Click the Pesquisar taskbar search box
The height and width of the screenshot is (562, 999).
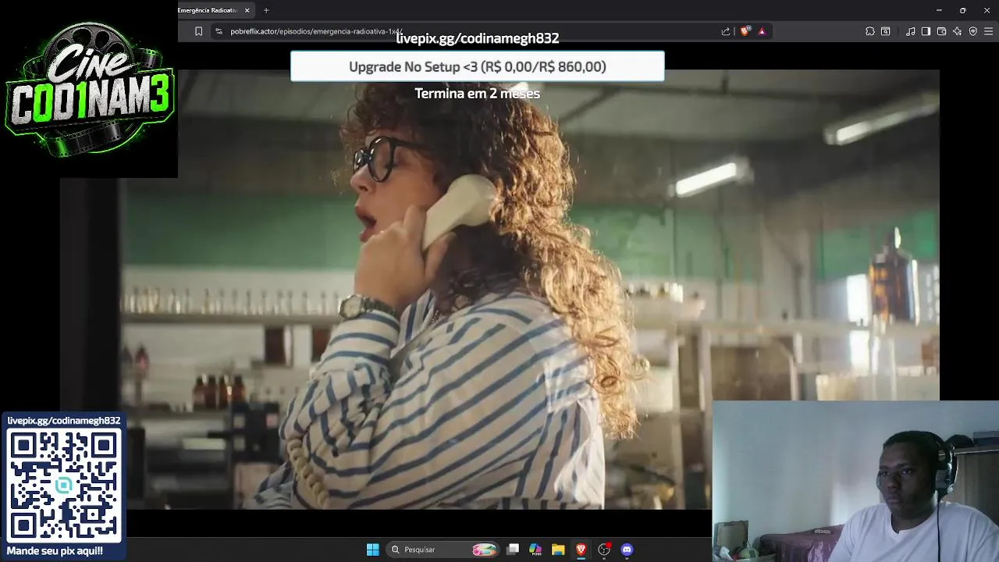tap(443, 550)
